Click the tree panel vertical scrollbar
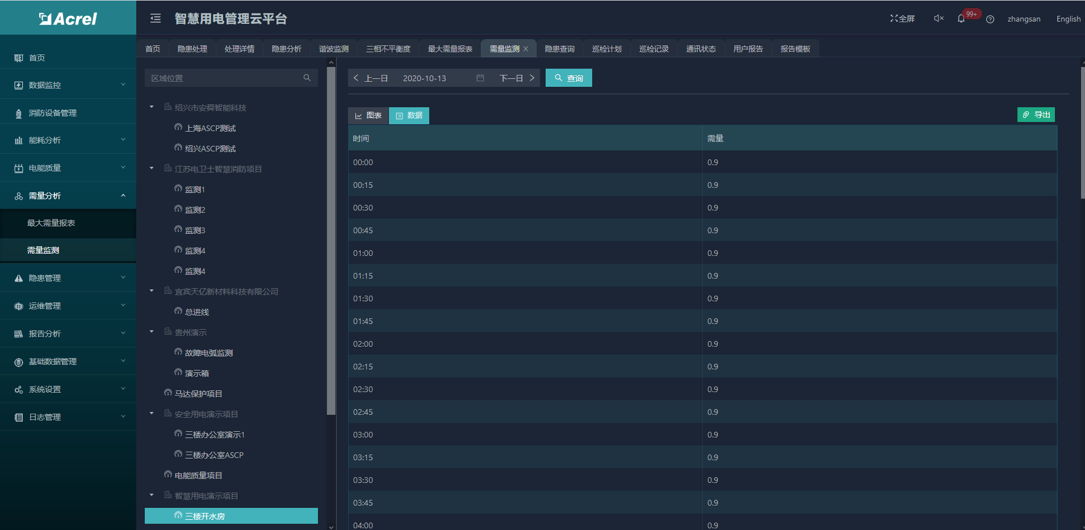This screenshot has width=1085, height=530. 331,241
